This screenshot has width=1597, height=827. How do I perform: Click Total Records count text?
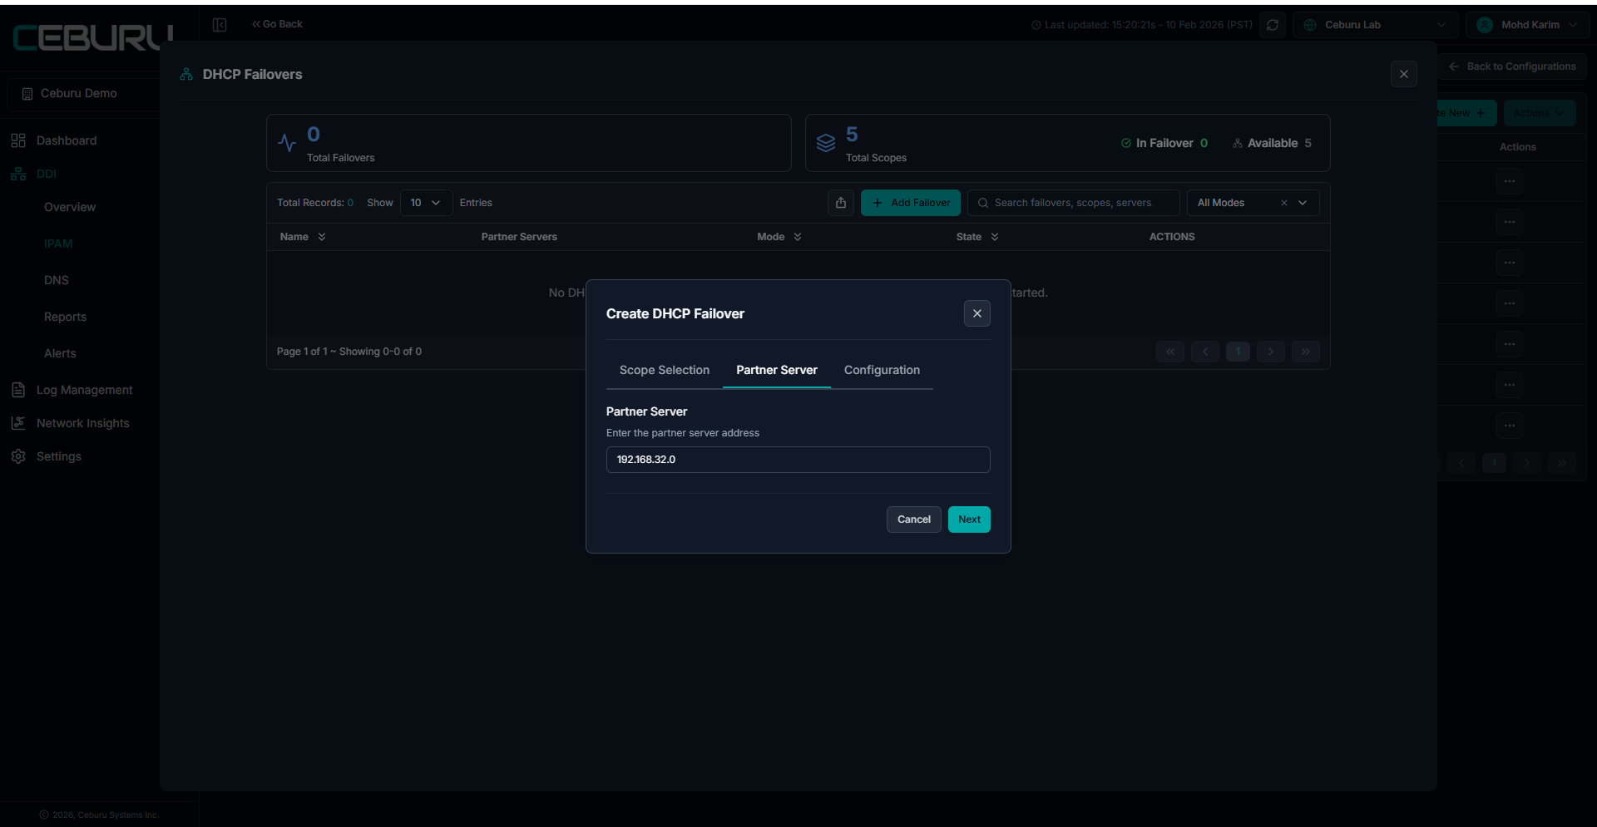[x=315, y=203]
